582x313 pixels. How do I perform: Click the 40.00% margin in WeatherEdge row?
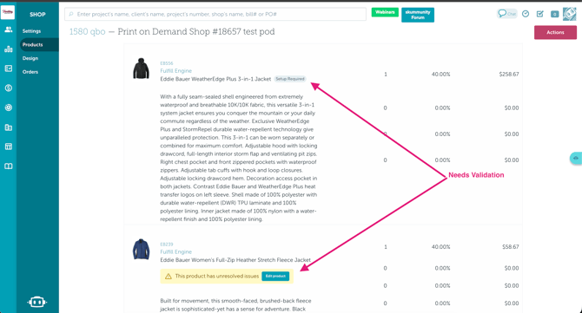440,74
